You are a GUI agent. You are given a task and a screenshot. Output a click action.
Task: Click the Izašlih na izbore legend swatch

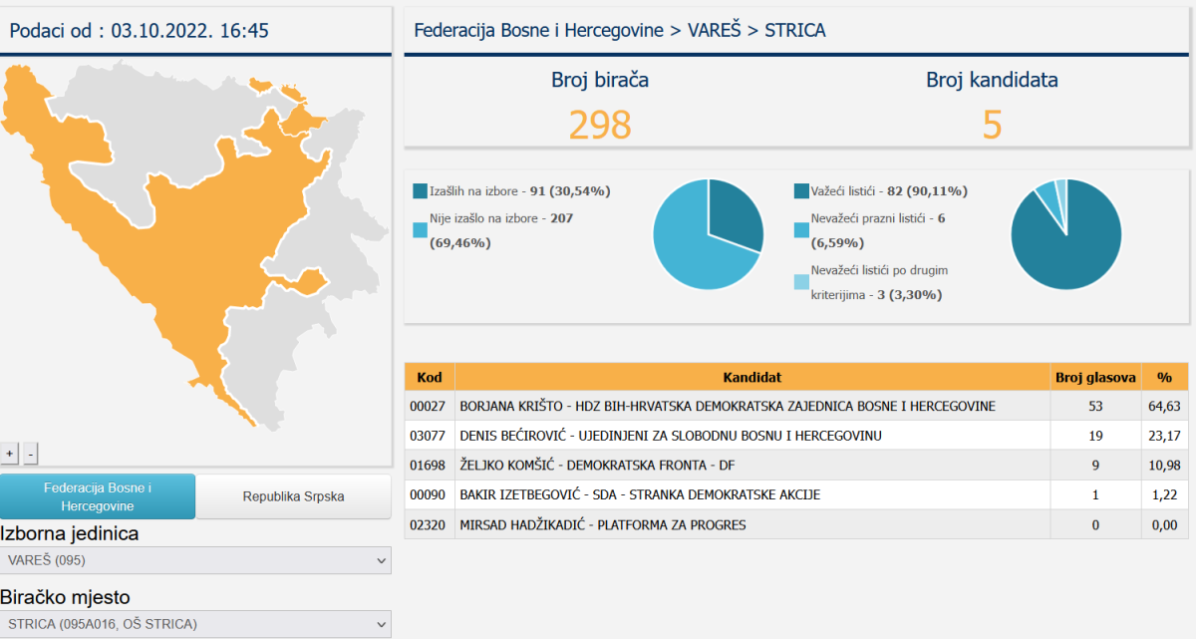pos(421,190)
